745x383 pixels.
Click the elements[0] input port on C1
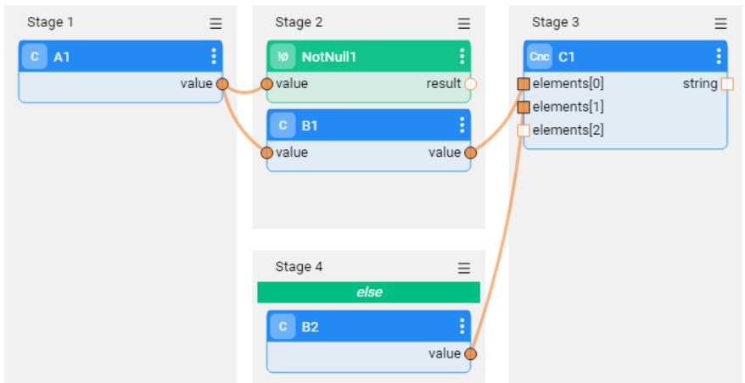(x=524, y=84)
